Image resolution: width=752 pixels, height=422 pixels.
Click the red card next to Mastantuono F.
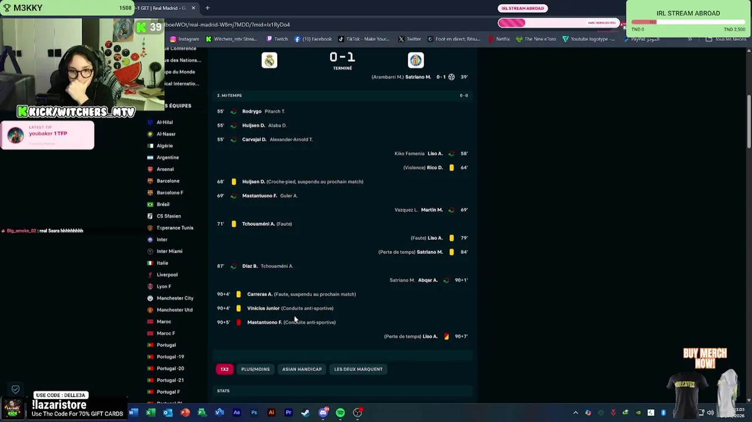(239, 322)
